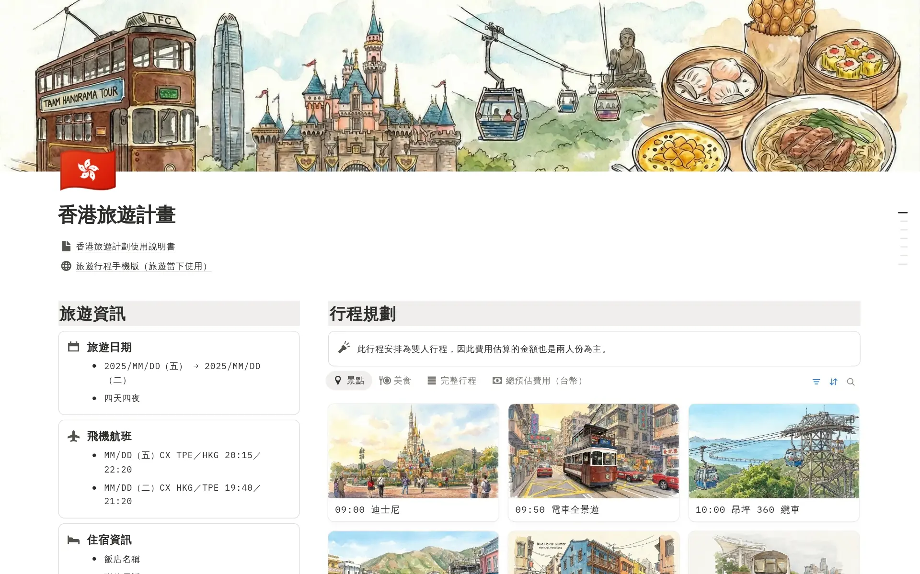The height and width of the screenshot is (574, 920).
Task: Click the calendar icon next to 旅遊日期
Action: (x=73, y=347)
